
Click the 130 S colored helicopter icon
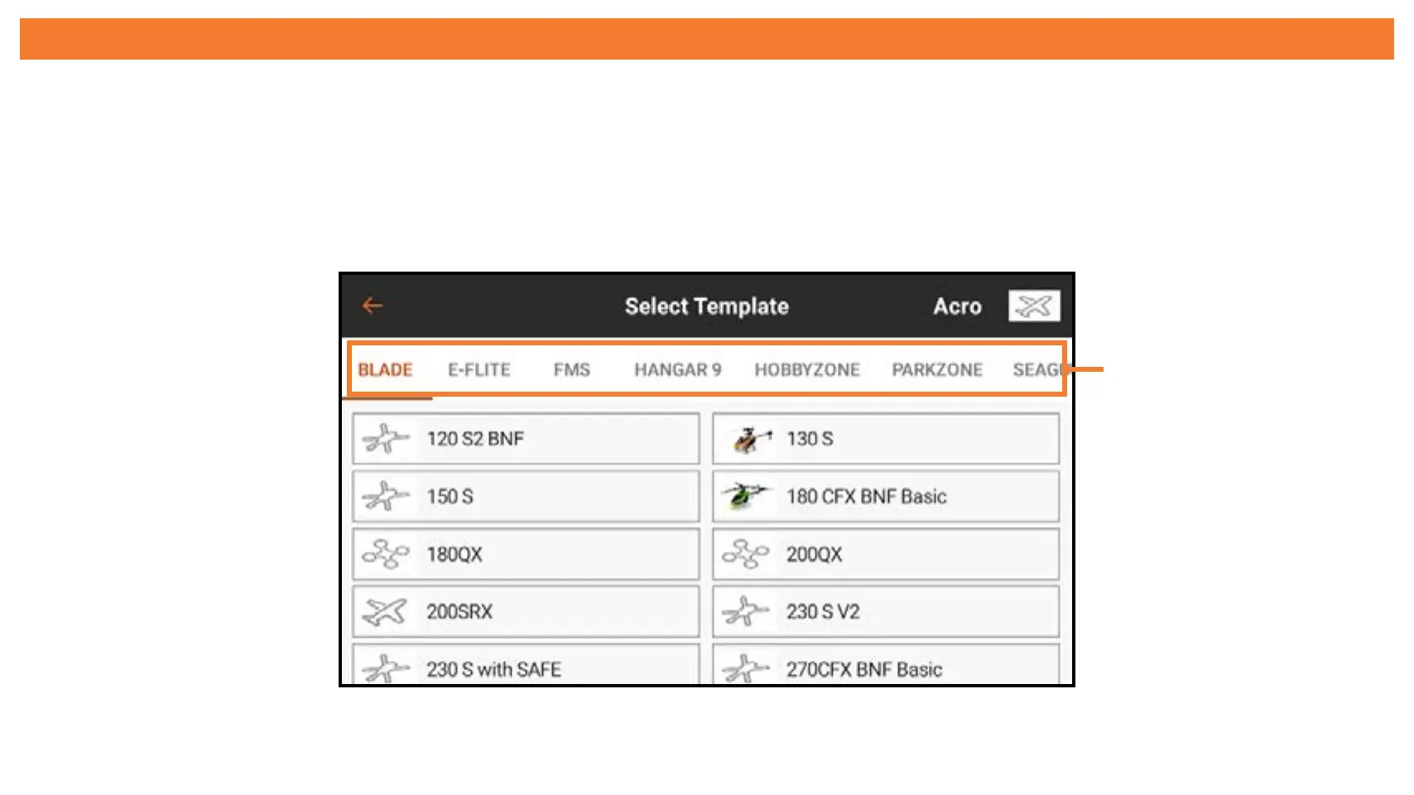(752, 439)
